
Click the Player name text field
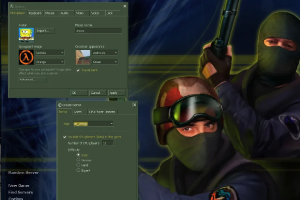pyautogui.click(x=98, y=30)
